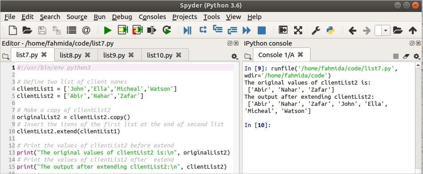Toggle fullscreen mode icon
The height and width of the screenshot is (174, 423).
[298, 31]
